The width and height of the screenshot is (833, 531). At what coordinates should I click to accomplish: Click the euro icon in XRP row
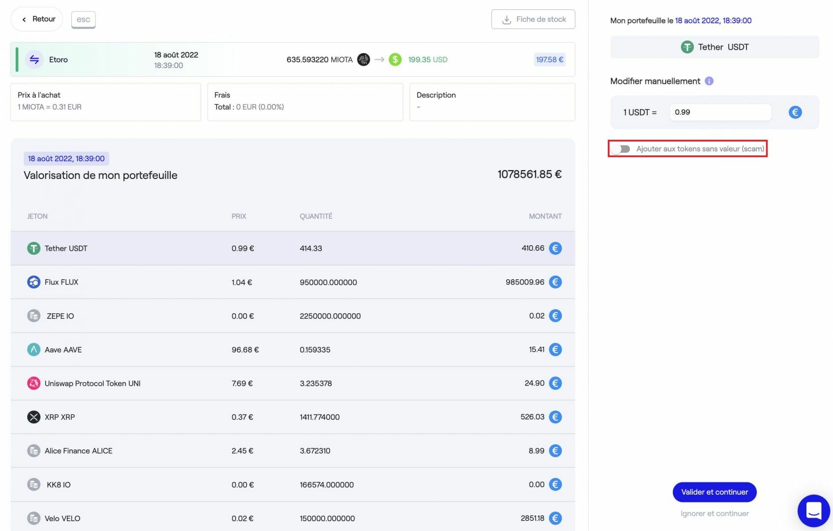tap(555, 417)
